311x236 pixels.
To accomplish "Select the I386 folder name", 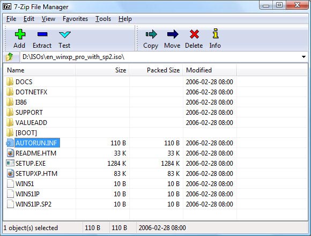I will 21,102.
